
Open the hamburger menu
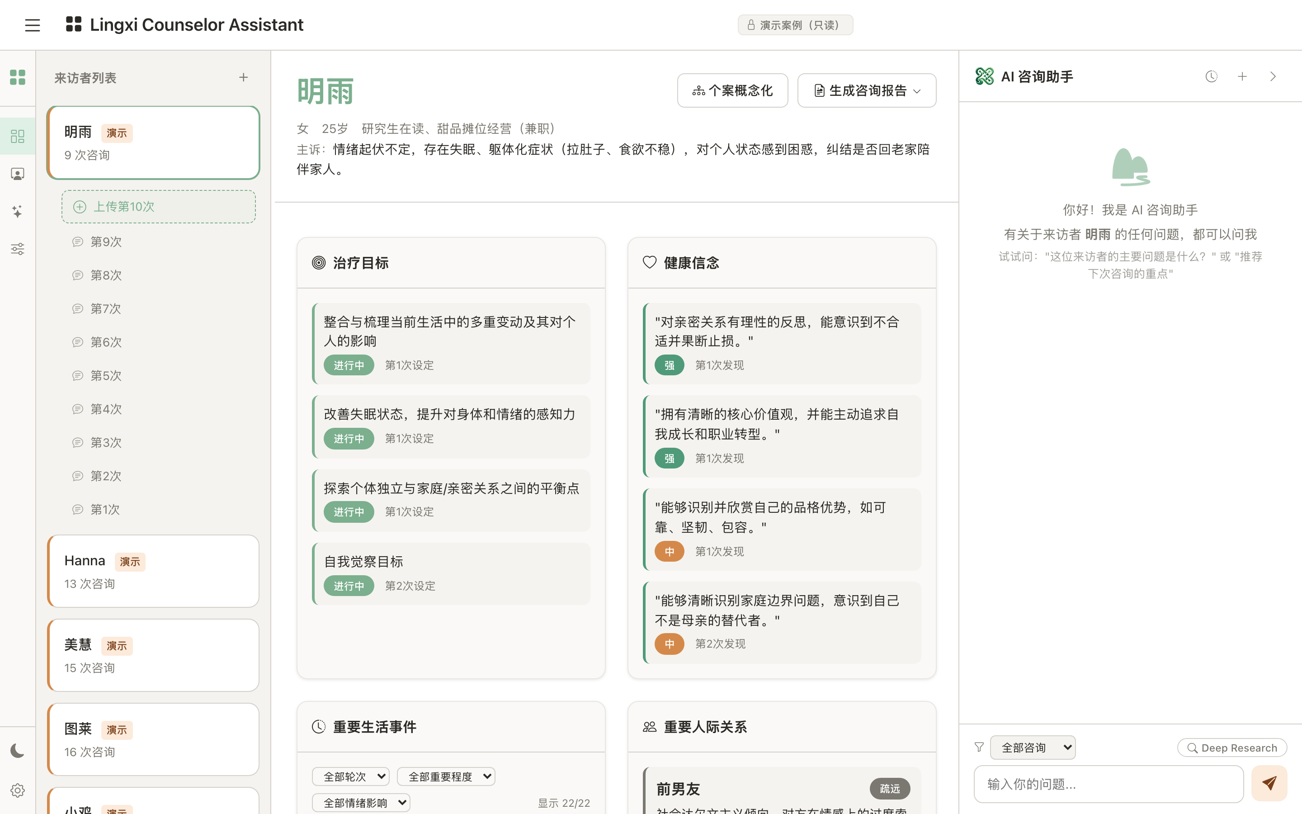[x=32, y=25]
